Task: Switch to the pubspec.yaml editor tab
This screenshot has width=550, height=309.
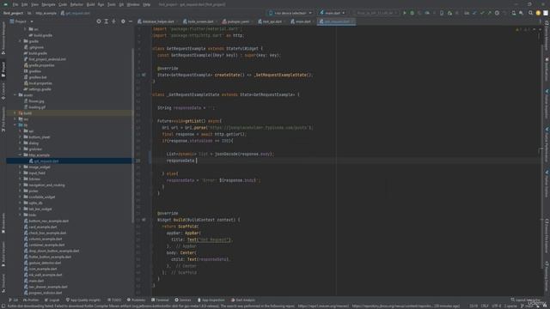Action: 237,21
